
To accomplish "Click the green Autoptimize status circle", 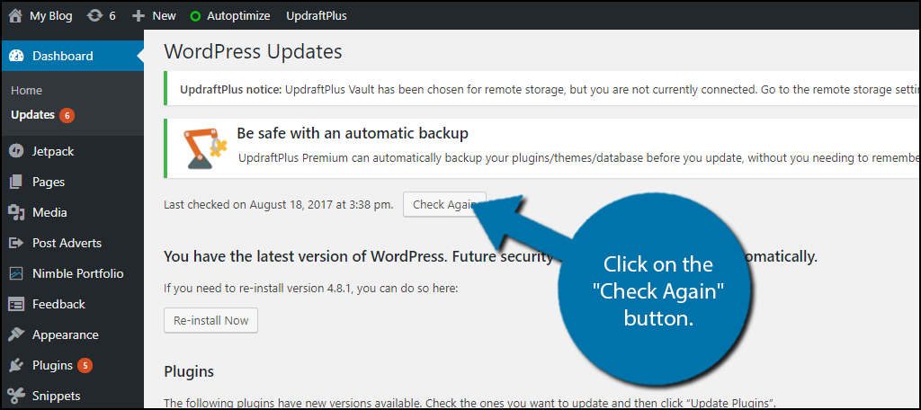I will 195,15.
